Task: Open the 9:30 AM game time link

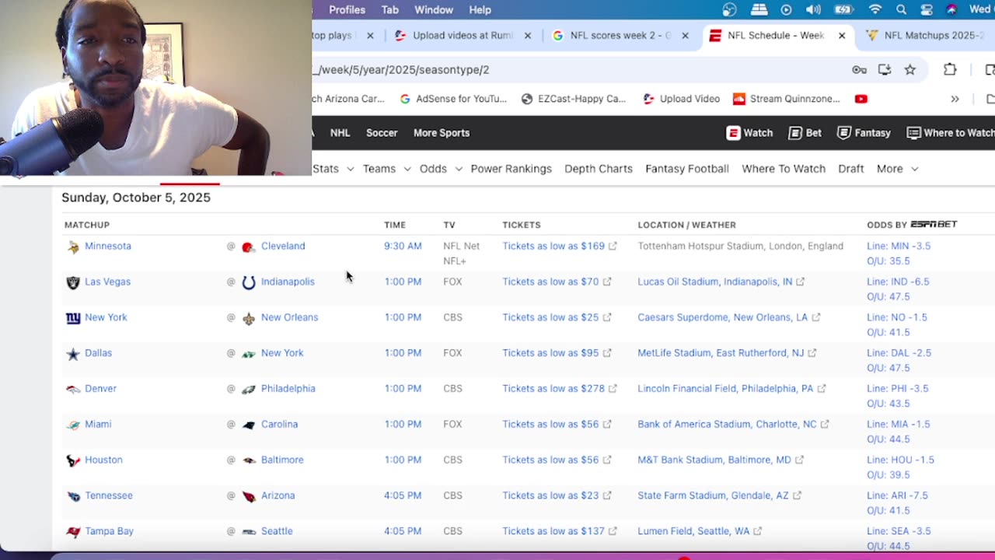Action: click(x=403, y=247)
